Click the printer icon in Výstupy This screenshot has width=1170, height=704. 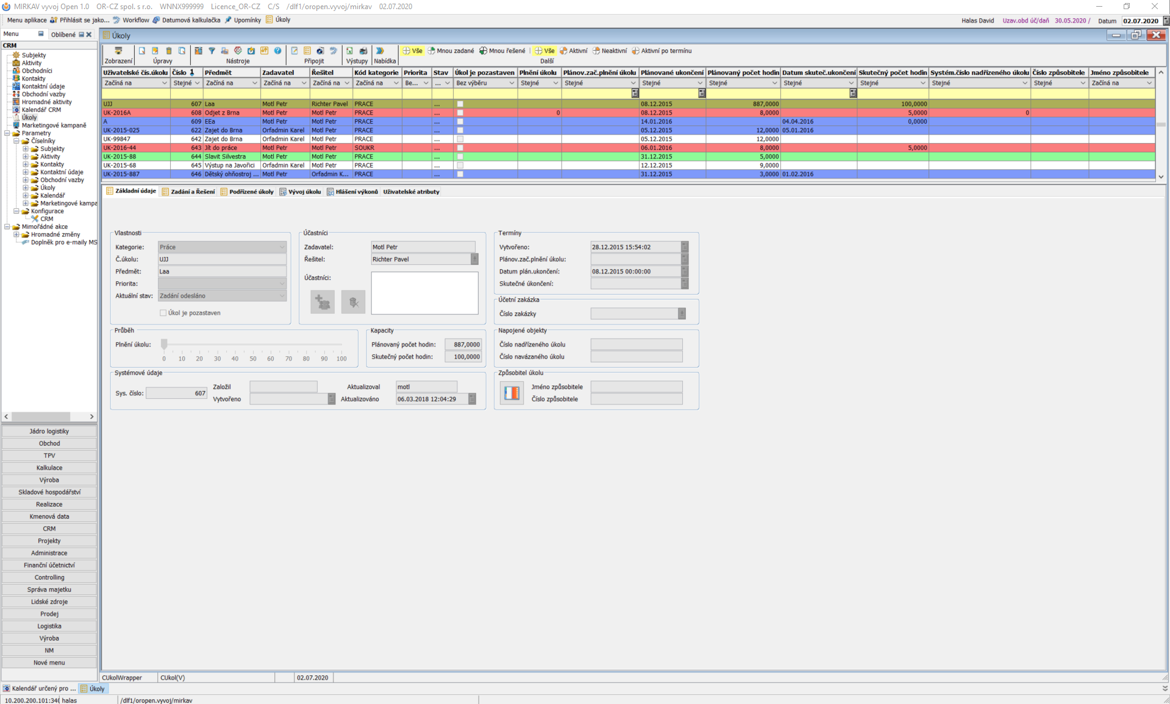tap(363, 51)
